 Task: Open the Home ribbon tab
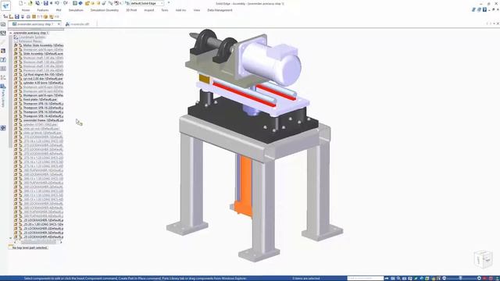click(x=26, y=10)
